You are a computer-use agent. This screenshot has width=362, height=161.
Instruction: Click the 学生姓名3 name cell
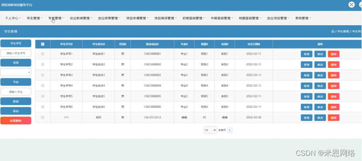coord(98,75)
